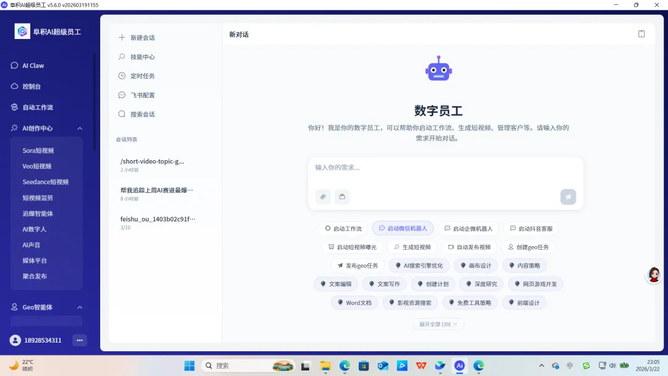
Task: Click the 自动发布视频 chip
Action: click(469, 247)
